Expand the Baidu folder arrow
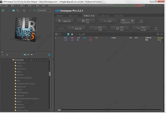 point(14,102)
